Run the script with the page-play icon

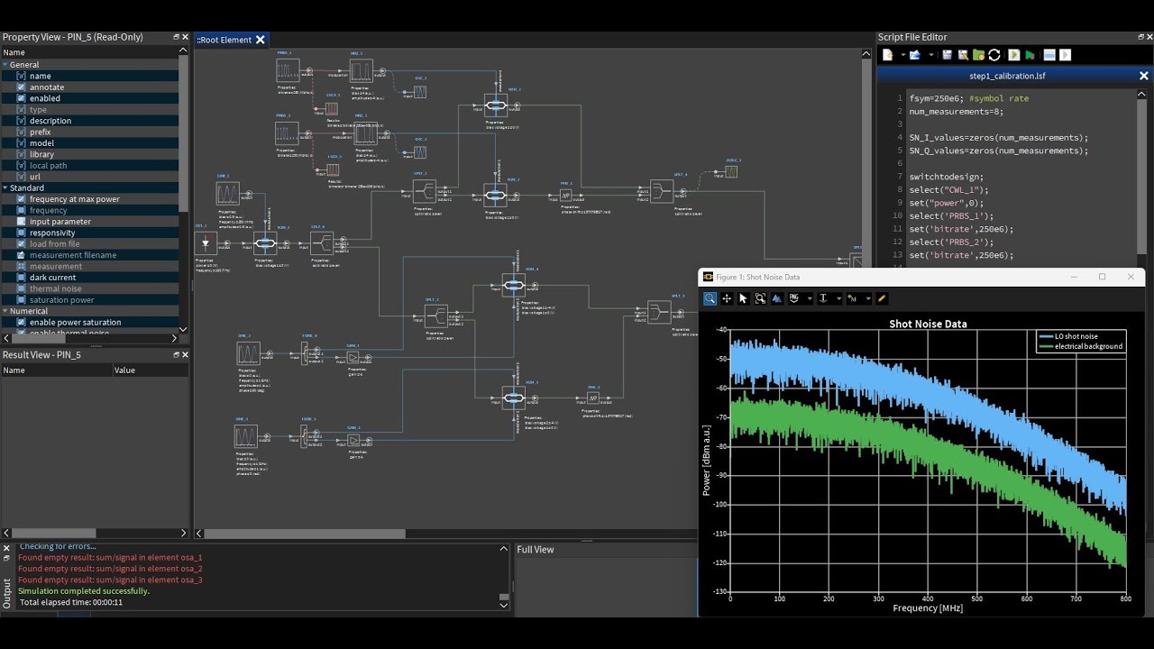pyautogui.click(x=1013, y=55)
